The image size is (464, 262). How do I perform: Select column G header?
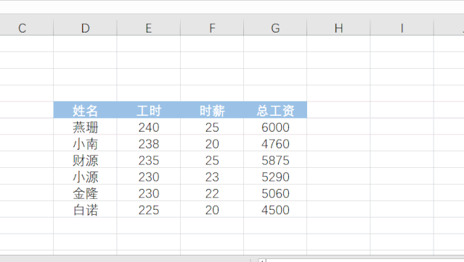pyautogui.click(x=275, y=28)
